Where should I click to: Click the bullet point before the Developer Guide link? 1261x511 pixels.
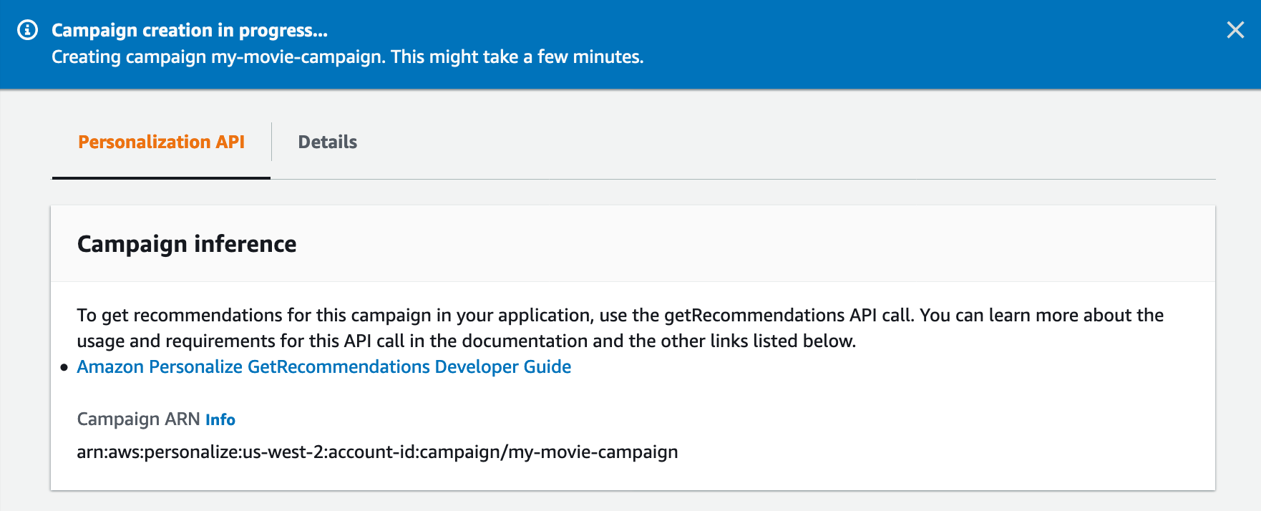[x=64, y=367]
